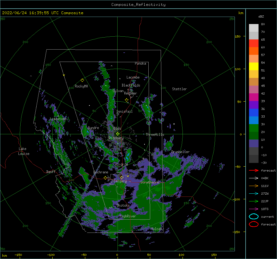
Task: Click the Composite_Reflectivity title
Action: coord(138,5)
